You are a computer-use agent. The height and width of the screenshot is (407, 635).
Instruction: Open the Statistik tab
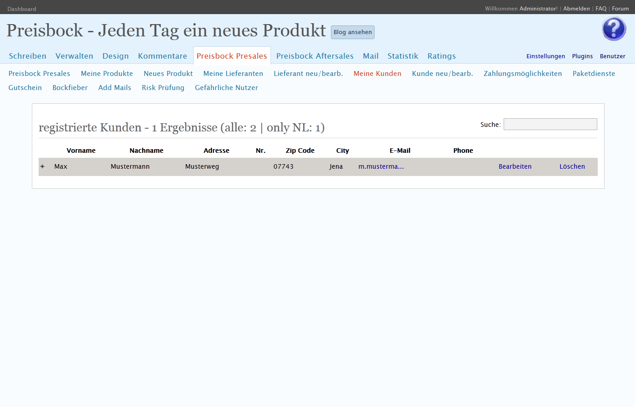403,56
